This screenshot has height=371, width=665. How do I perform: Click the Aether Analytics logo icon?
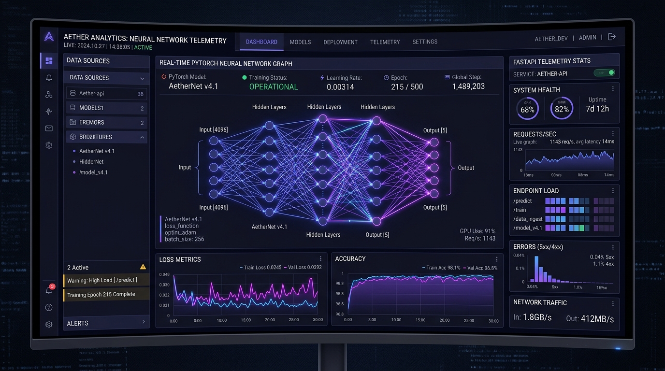coord(49,36)
